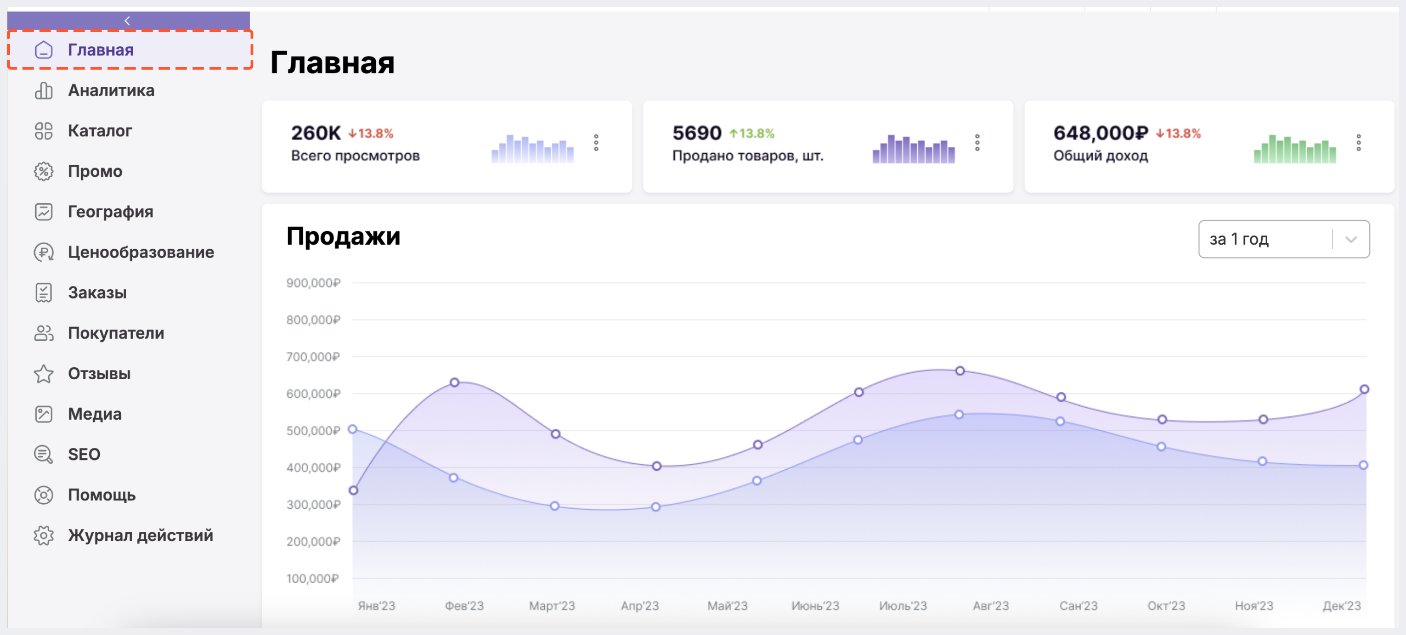Open options menu on Общий доход card

pos(1359,143)
